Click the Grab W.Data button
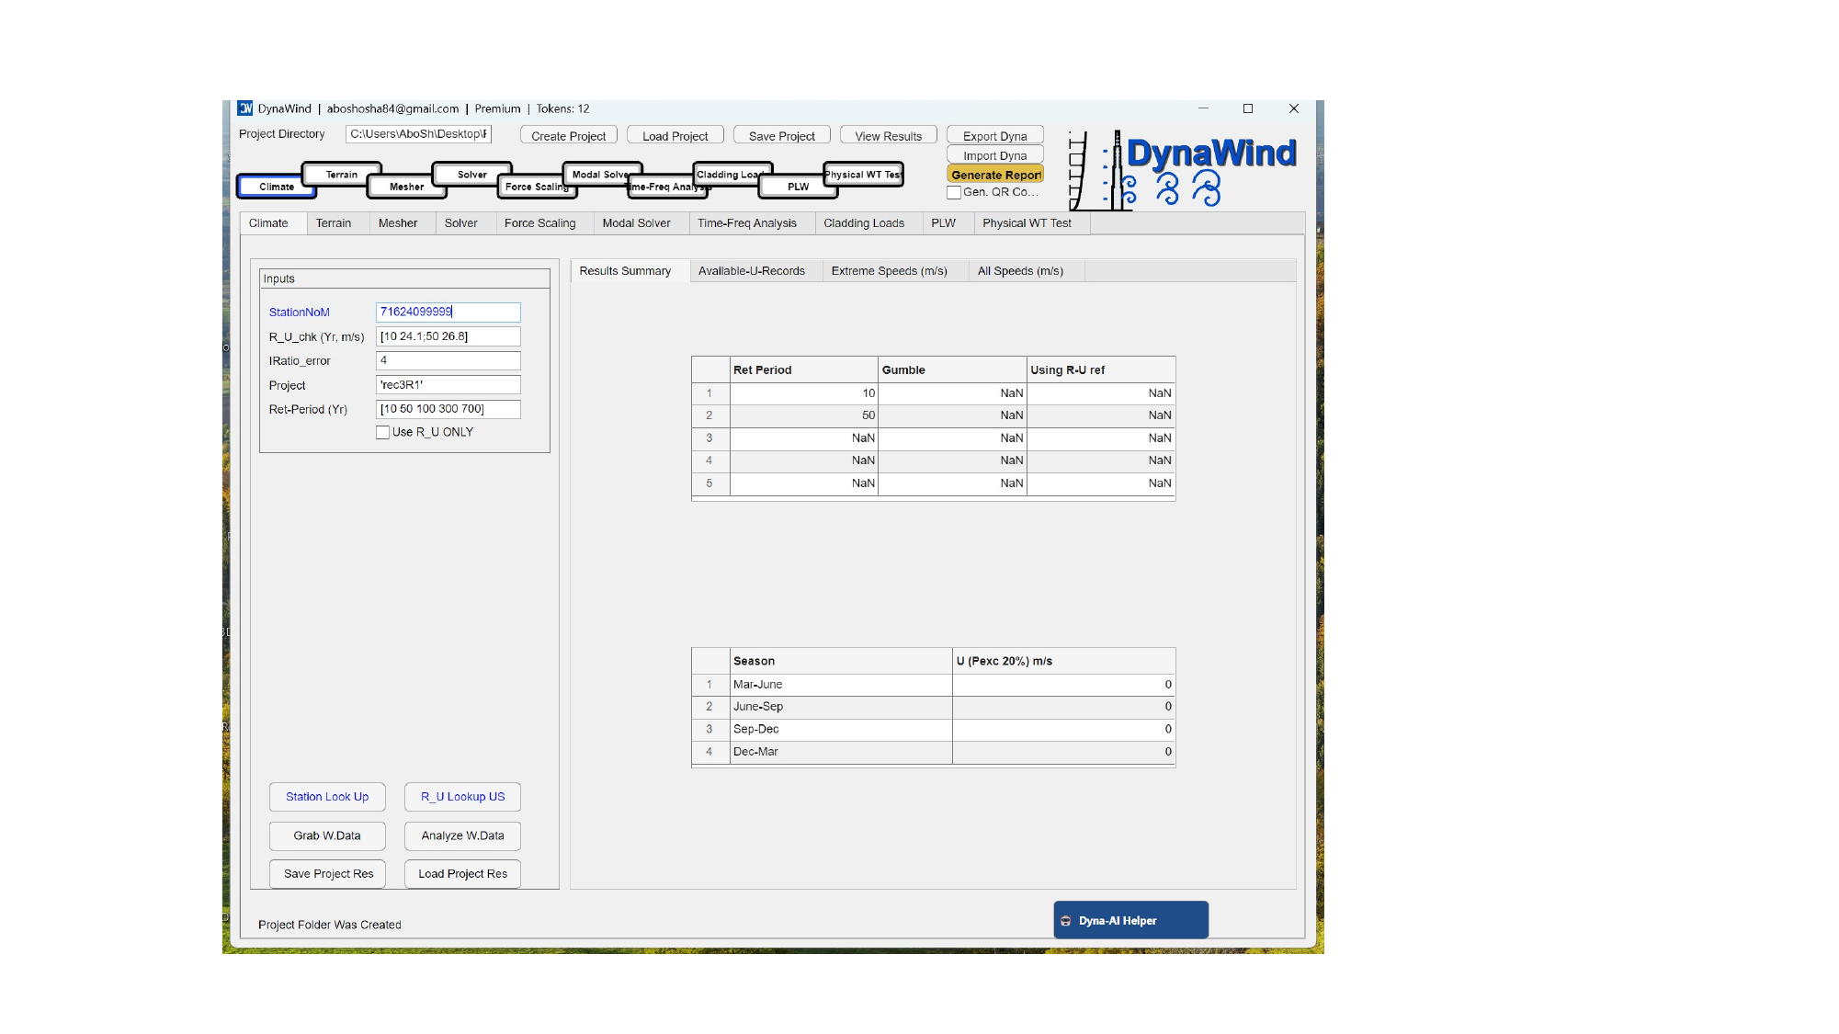1839x1034 pixels. tap(327, 835)
